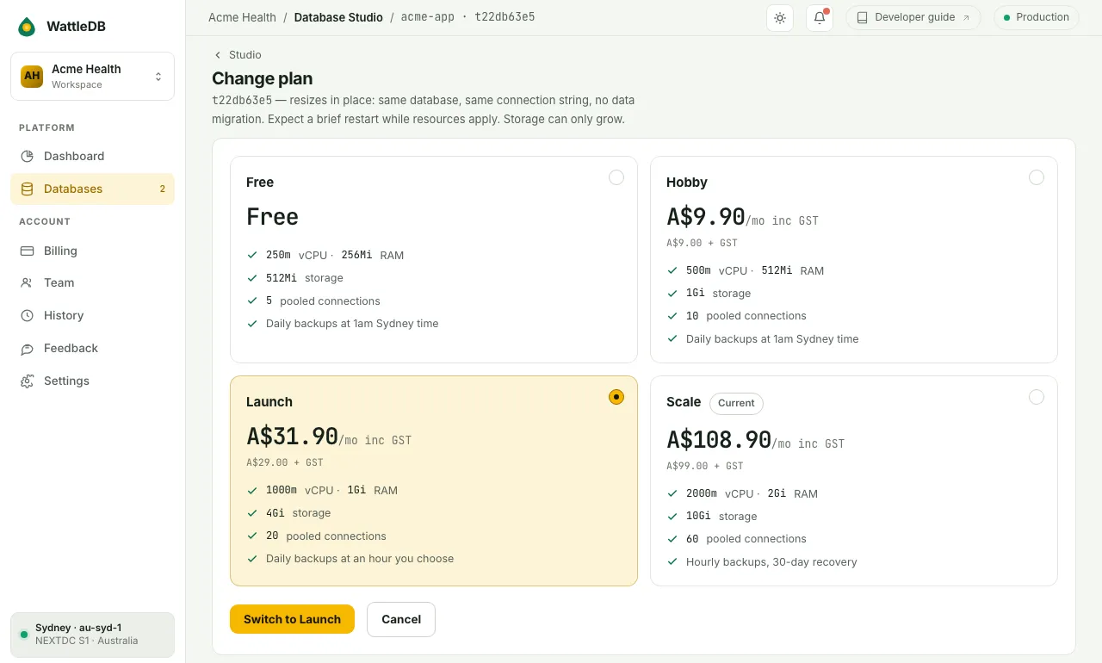Open the Settings page

[x=92, y=381]
